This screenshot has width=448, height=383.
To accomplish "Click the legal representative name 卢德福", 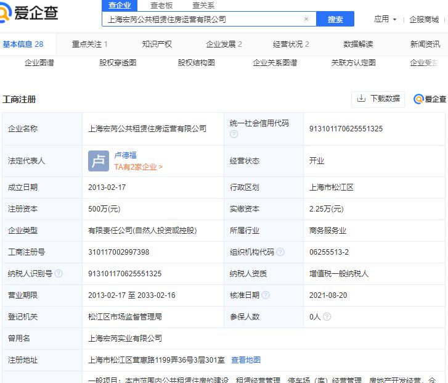I will click(x=126, y=155).
